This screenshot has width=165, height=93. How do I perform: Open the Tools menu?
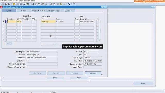21,1
